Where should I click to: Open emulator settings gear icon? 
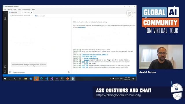[x=5, y=72]
